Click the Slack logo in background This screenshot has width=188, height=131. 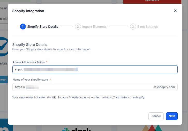tap(77, 129)
